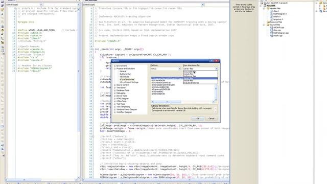Open rBox.h in Solution Explorer
This screenshot has width=327, height=184.
click(276, 11)
